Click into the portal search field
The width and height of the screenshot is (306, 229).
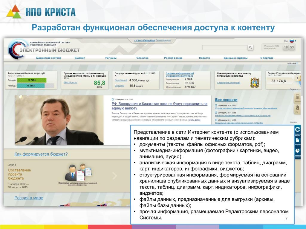click(225, 47)
